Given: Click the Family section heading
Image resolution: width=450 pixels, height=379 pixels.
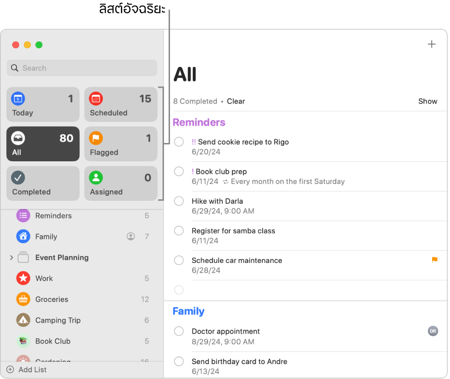Looking at the screenshot, I should [188, 311].
